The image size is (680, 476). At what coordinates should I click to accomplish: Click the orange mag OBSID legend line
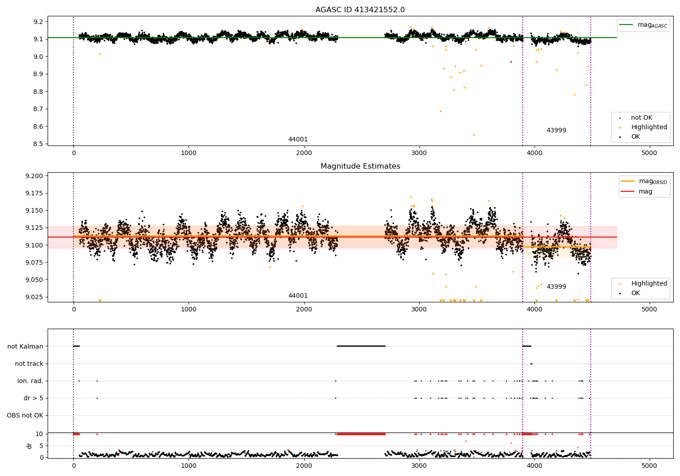[x=628, y=181]
